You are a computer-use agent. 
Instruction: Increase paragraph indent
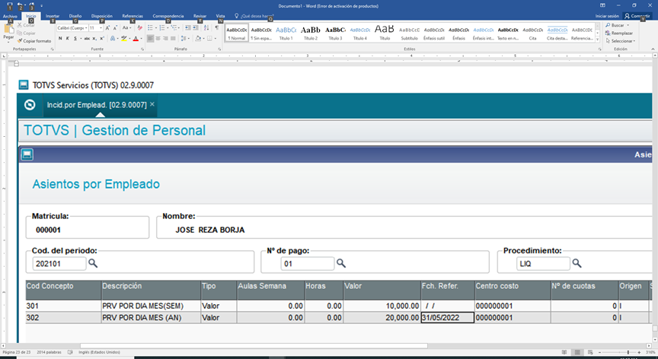point(196,27)
